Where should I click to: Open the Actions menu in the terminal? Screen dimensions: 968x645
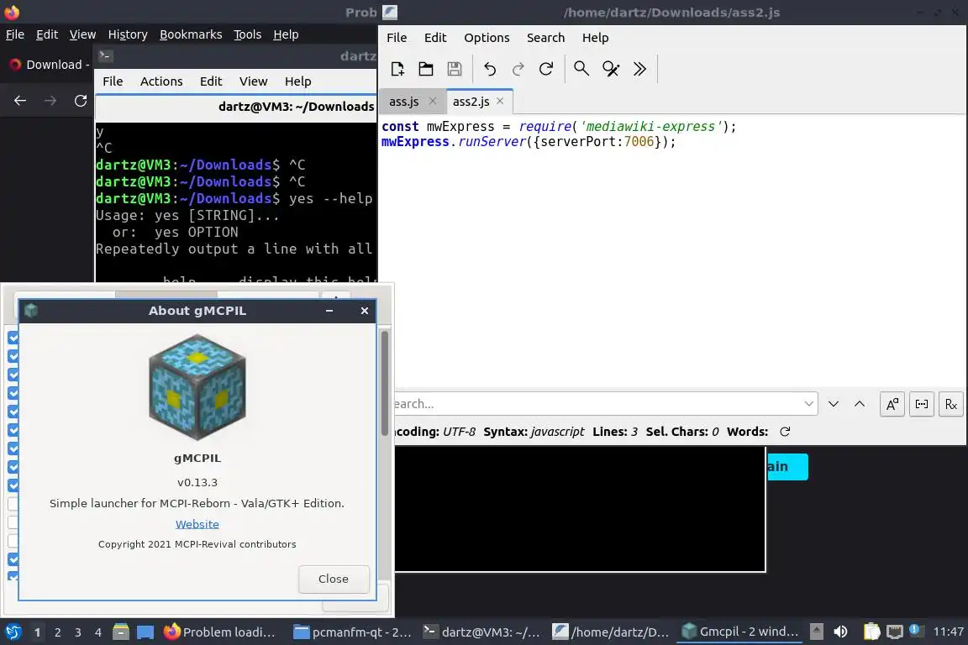coord(161,81)
